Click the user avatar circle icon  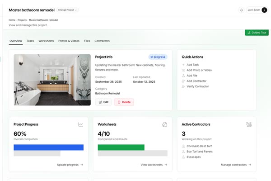pos(264,10)
